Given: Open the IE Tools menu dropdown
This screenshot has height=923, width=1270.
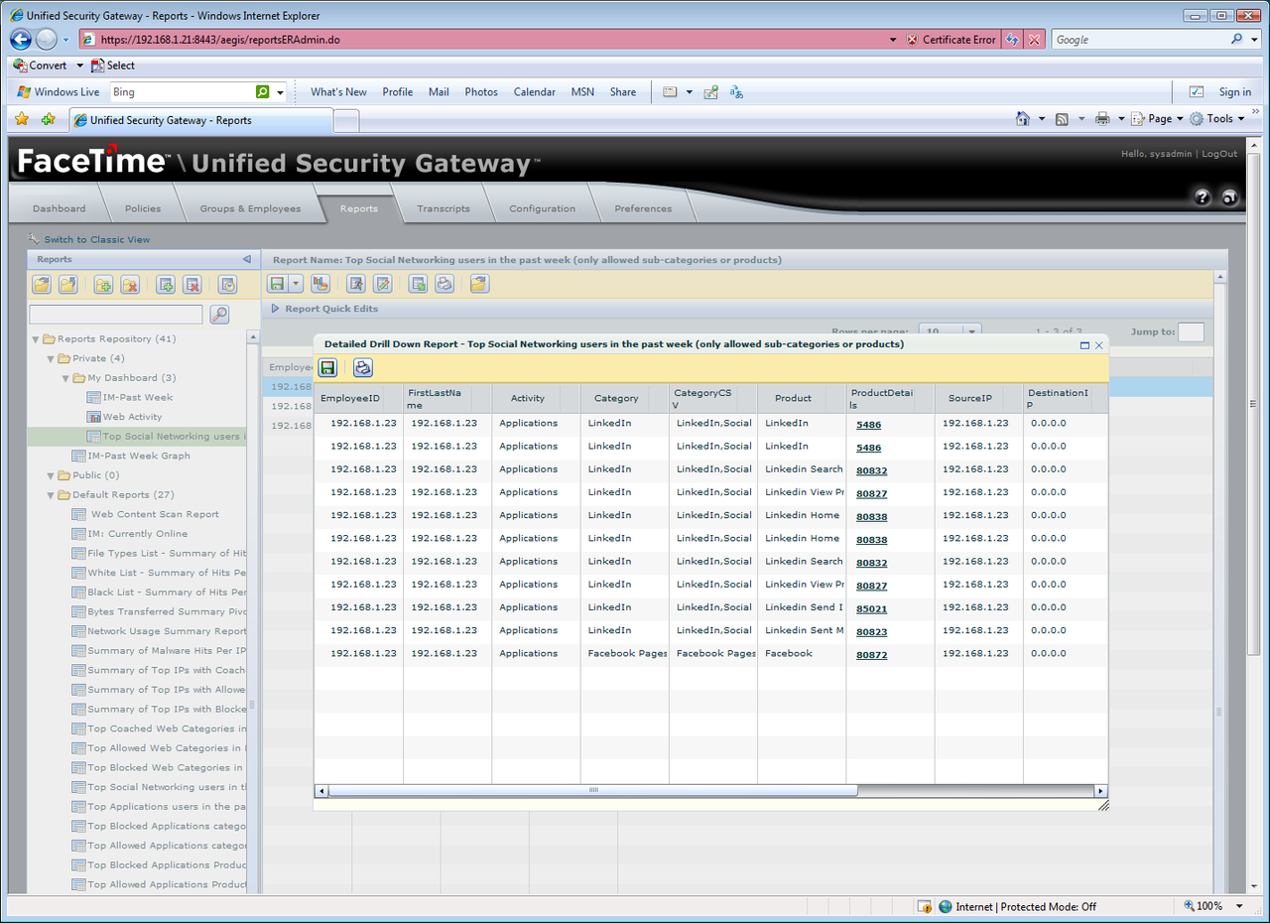Looking at the screenshot, I should click(1217, 119).
